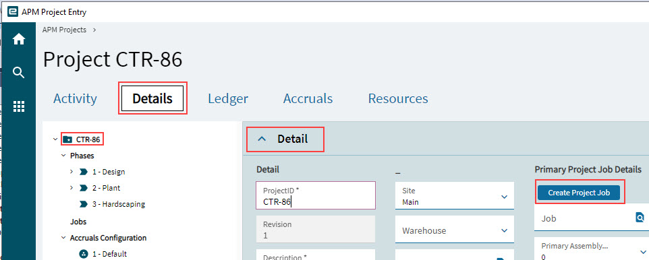Viewport: 649px width, 260px height.
Task: Click the Create Project Job button
Action: 579,193
